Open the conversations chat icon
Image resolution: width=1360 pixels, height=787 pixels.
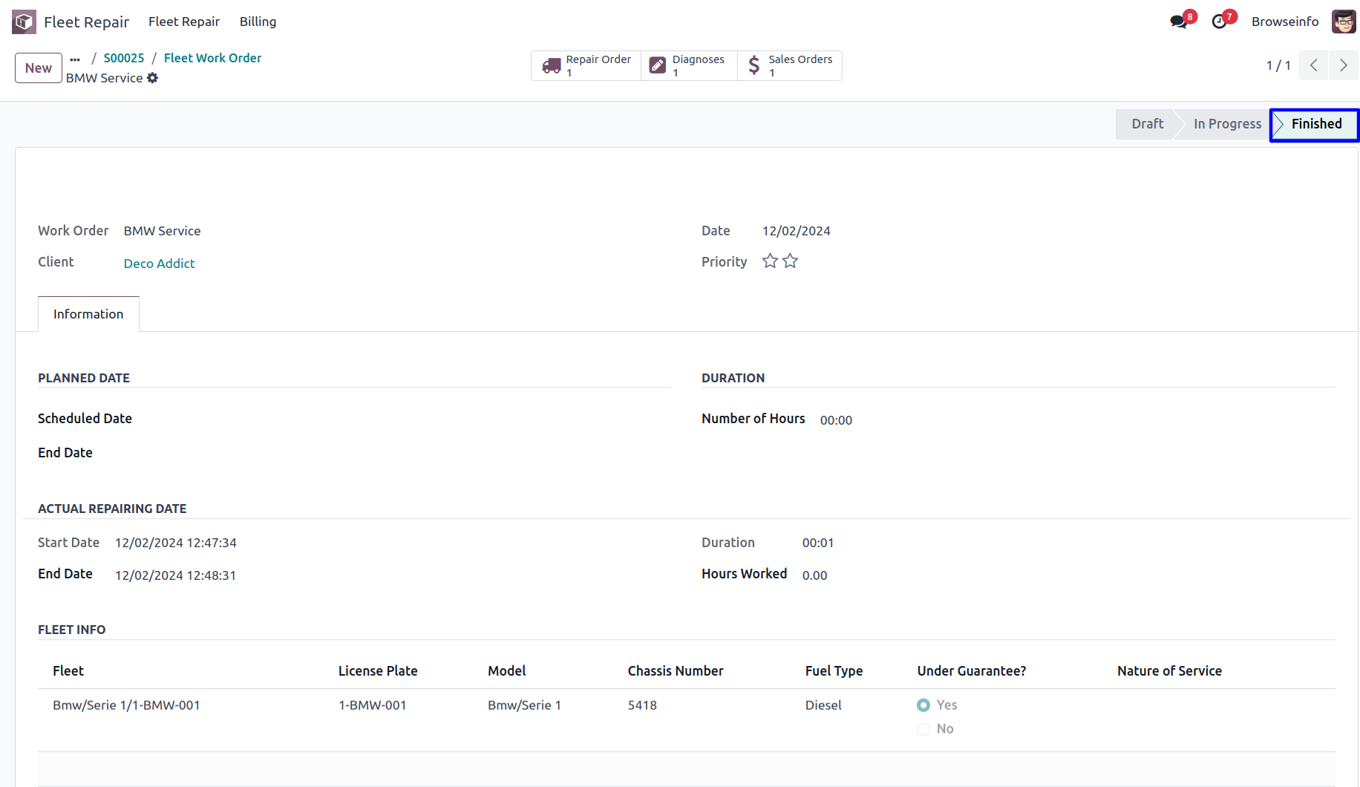pos(1178,22)
